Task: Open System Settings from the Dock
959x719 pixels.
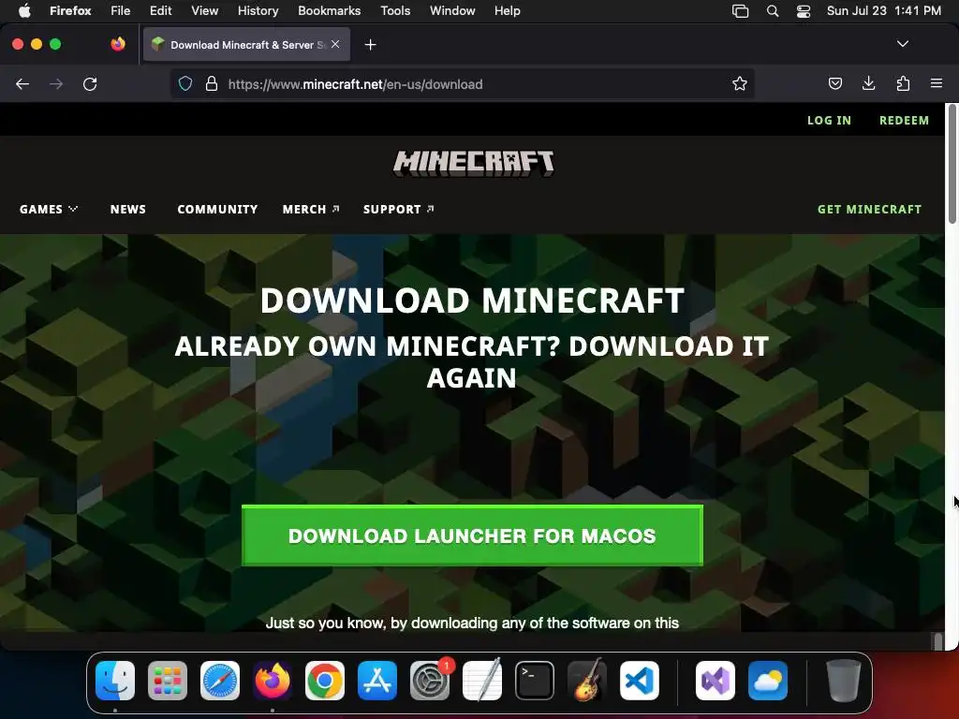Action: tap(430, 681)
